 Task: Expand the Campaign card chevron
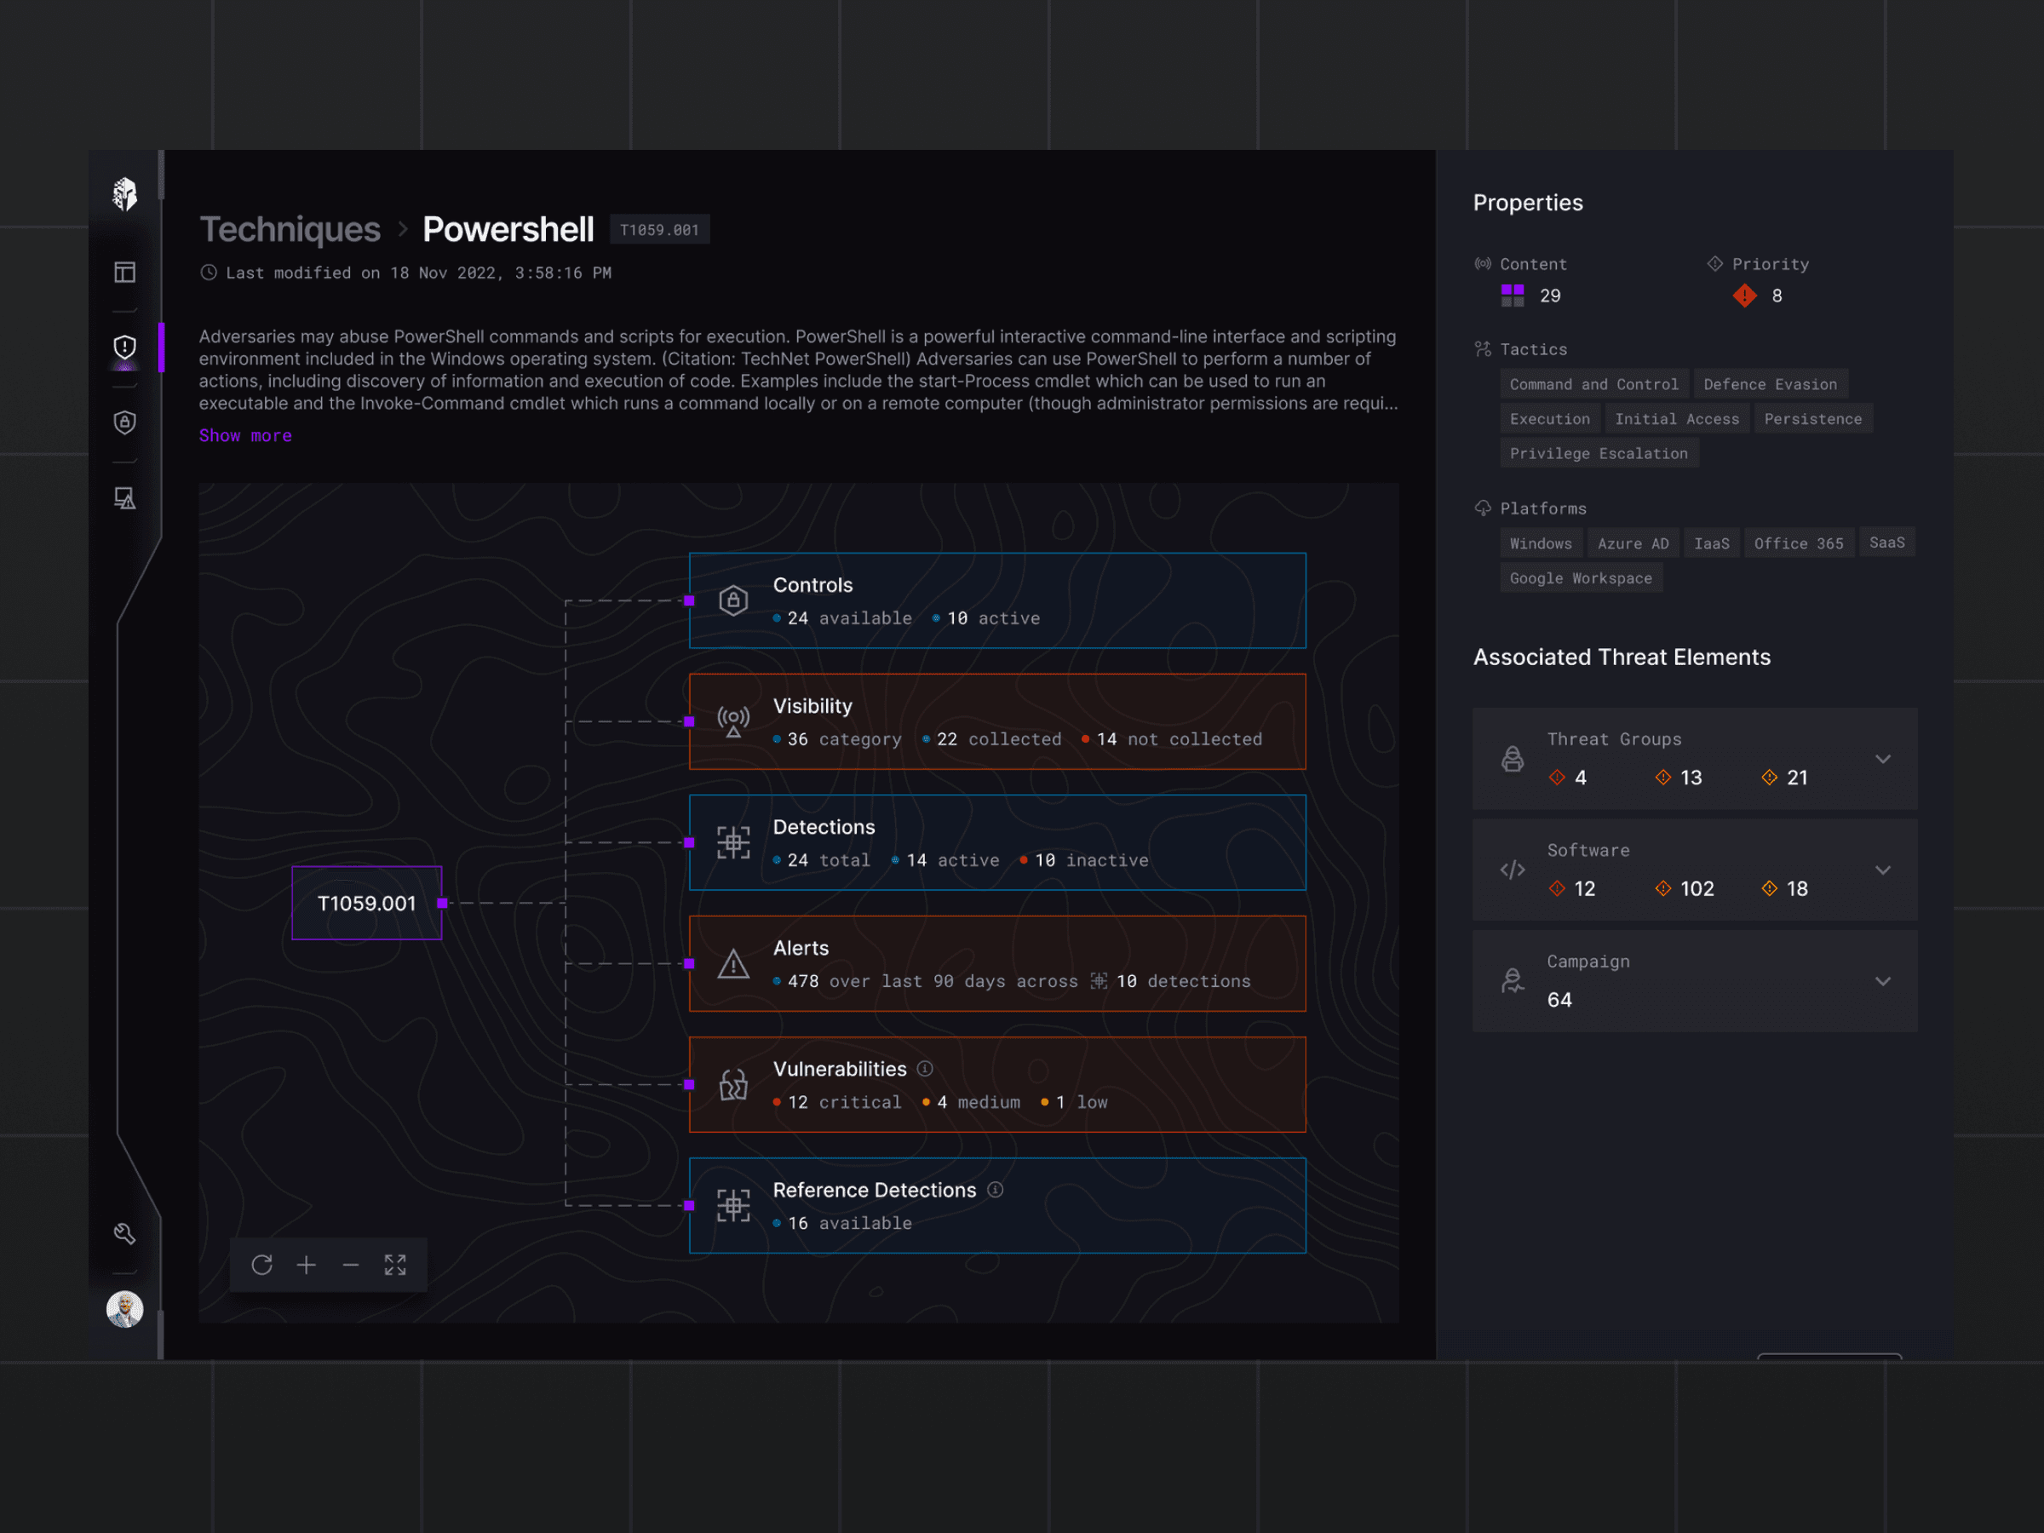pyautogui.click(x=1883, y=980)
